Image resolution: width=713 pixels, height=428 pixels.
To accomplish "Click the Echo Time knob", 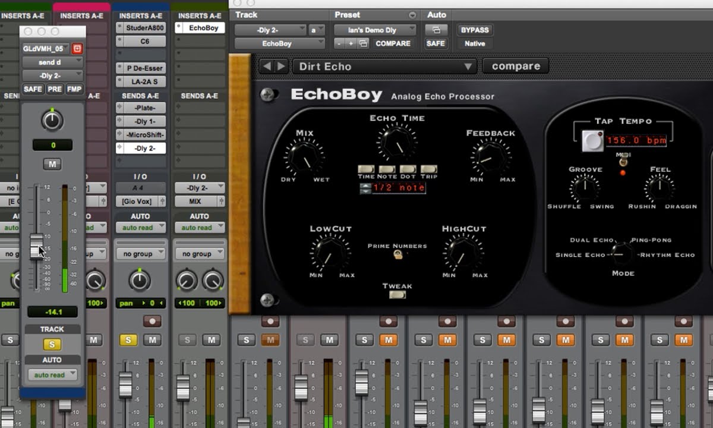I will pos(397,143).
